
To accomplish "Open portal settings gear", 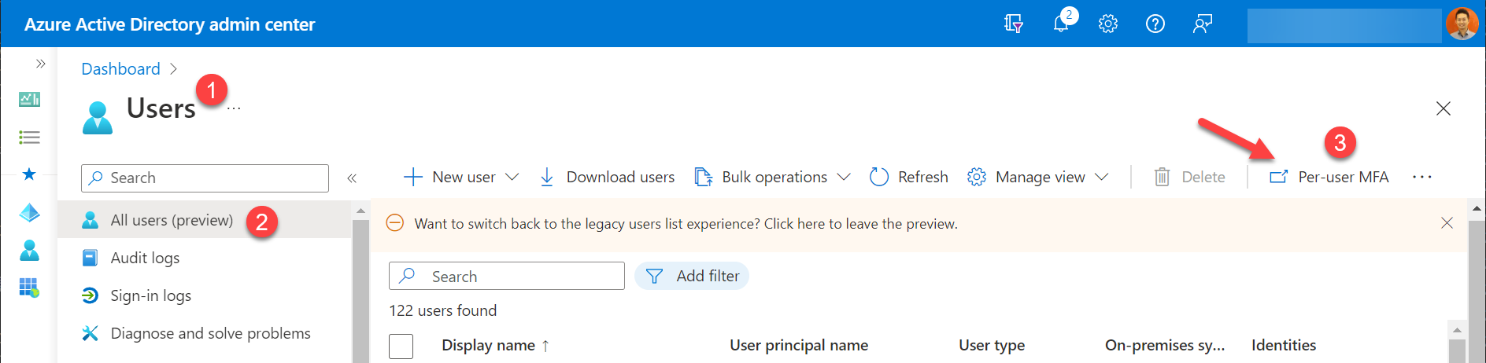I will [x=1108, y=24].
